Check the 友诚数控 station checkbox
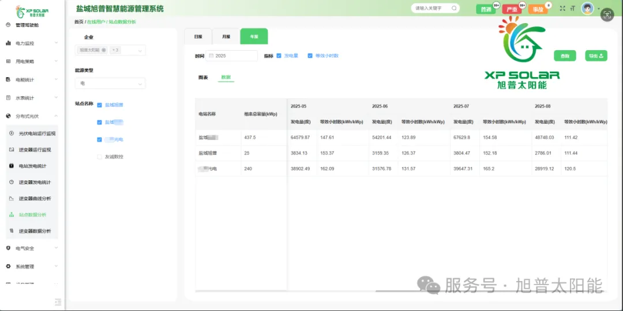 click(x=100, y=156)
